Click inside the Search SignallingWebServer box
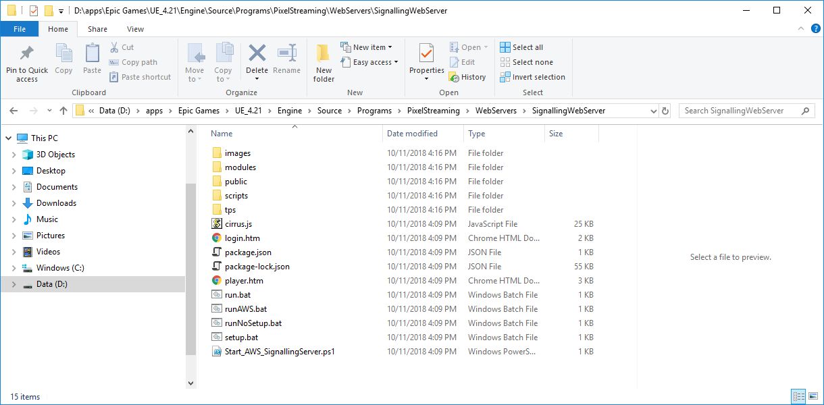This screenshot has width=824, height=405. click(743, 110)
